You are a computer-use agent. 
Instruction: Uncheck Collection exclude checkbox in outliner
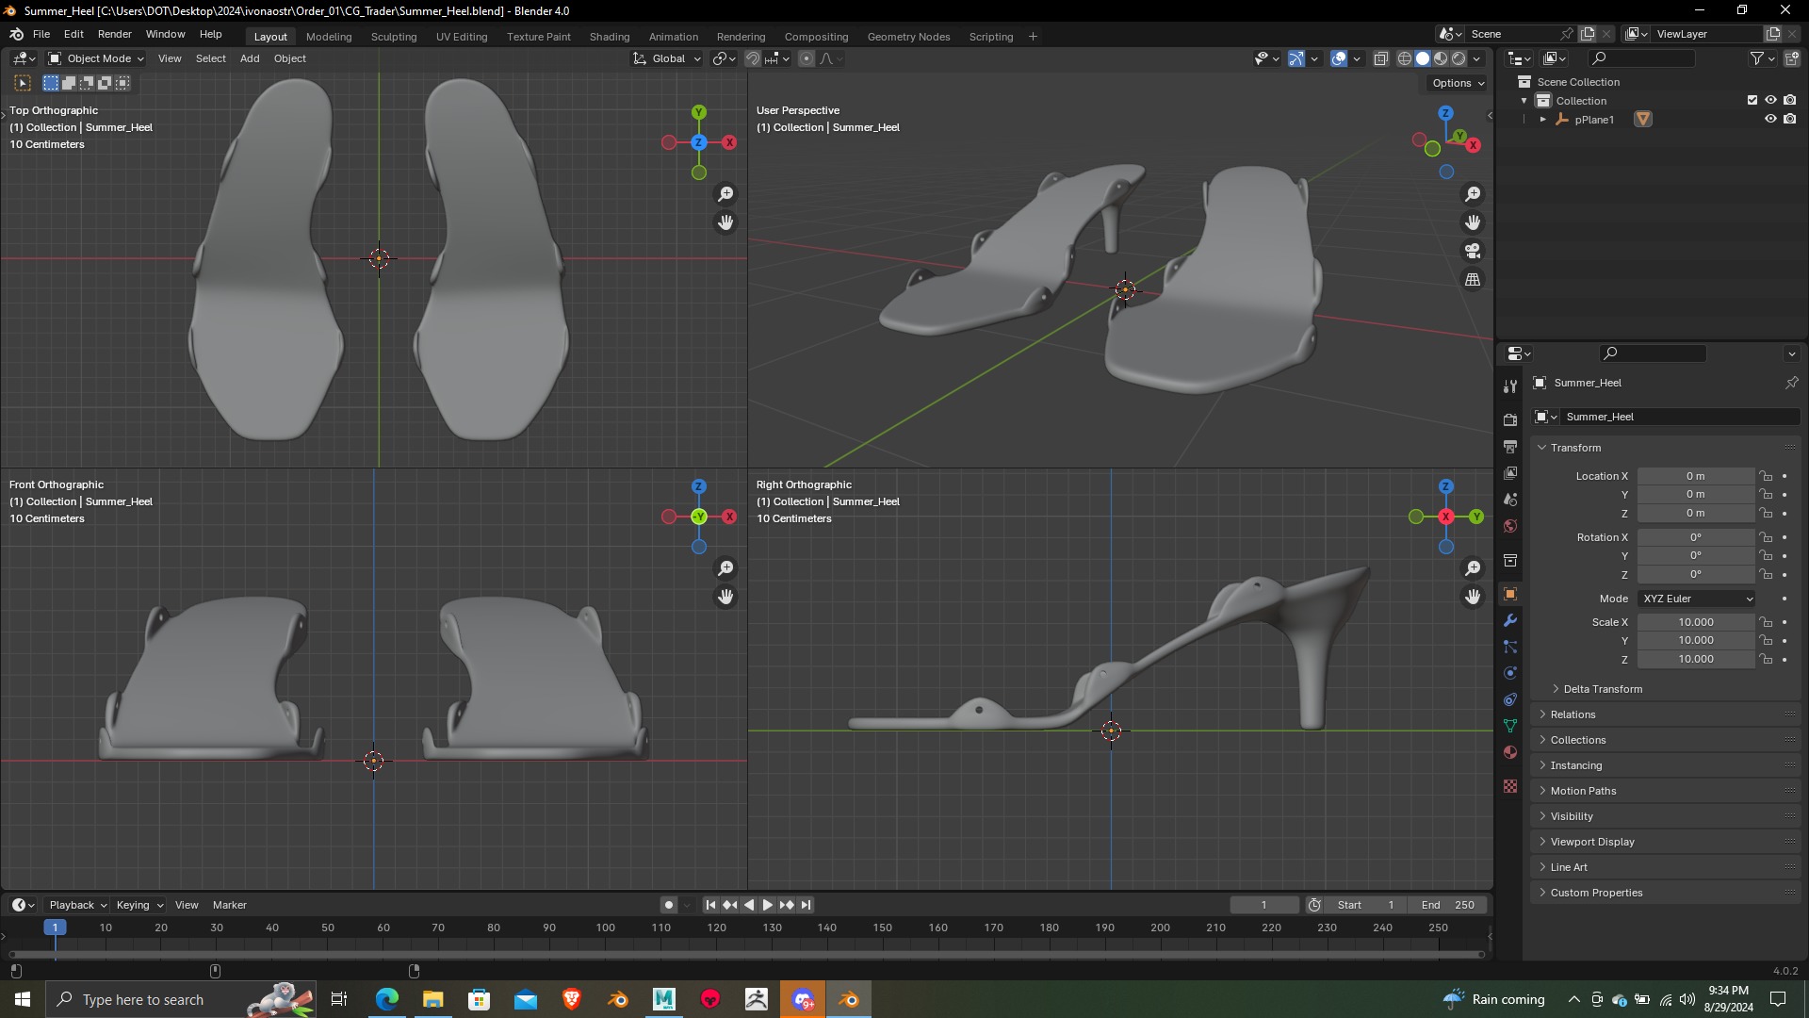(1752, 100)
